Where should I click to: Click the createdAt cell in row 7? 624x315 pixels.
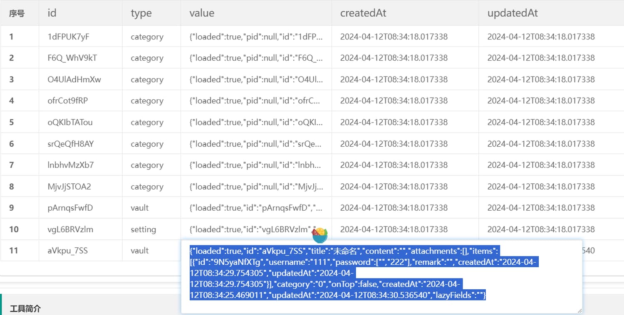coord(394,165)
